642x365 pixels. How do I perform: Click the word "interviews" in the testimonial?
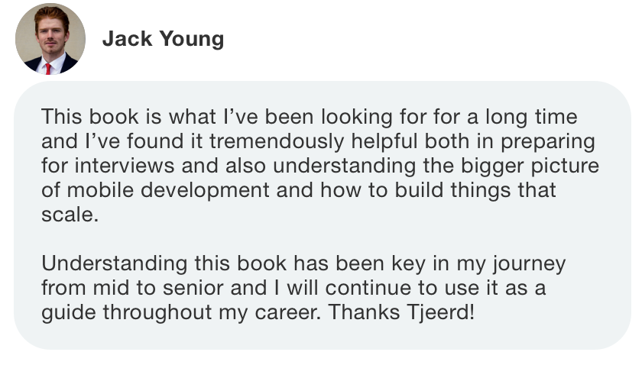[125, 166]
